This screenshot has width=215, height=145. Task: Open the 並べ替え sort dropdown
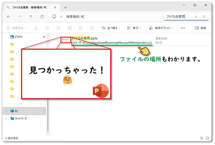[111, 28]
